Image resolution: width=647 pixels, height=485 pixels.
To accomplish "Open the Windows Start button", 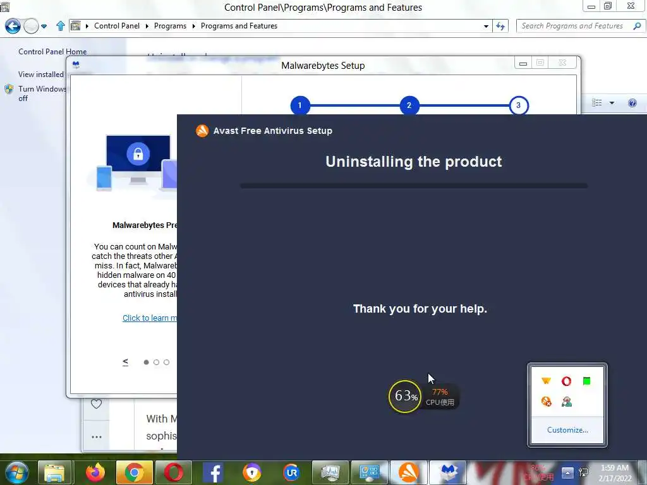I will 17,473.
